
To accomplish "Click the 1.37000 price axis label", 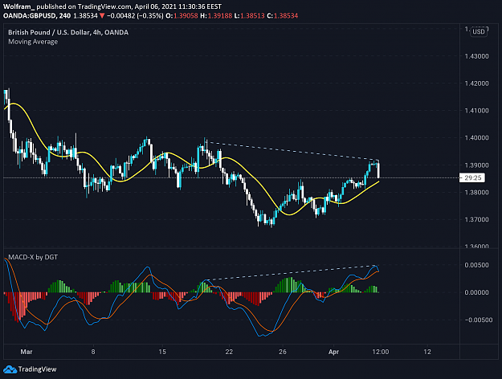I will 477,219.
